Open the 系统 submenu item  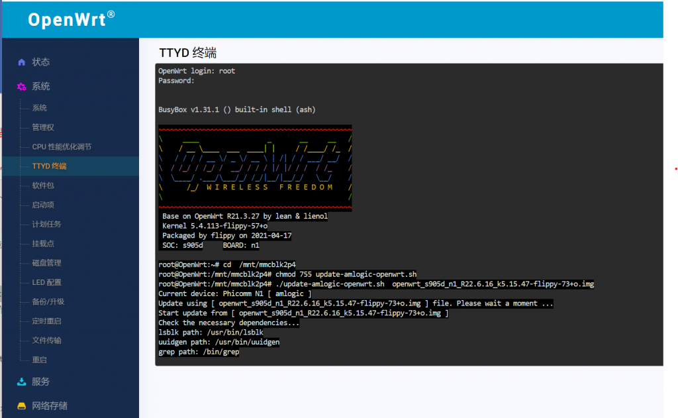coord(40,108)
